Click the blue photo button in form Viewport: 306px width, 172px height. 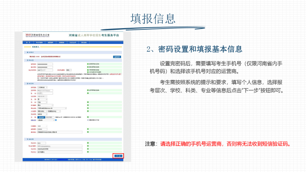41,117
